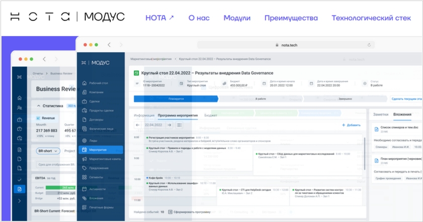Open НОТА external link in site header
Screen dimensions: 423x222
(160, 18)
